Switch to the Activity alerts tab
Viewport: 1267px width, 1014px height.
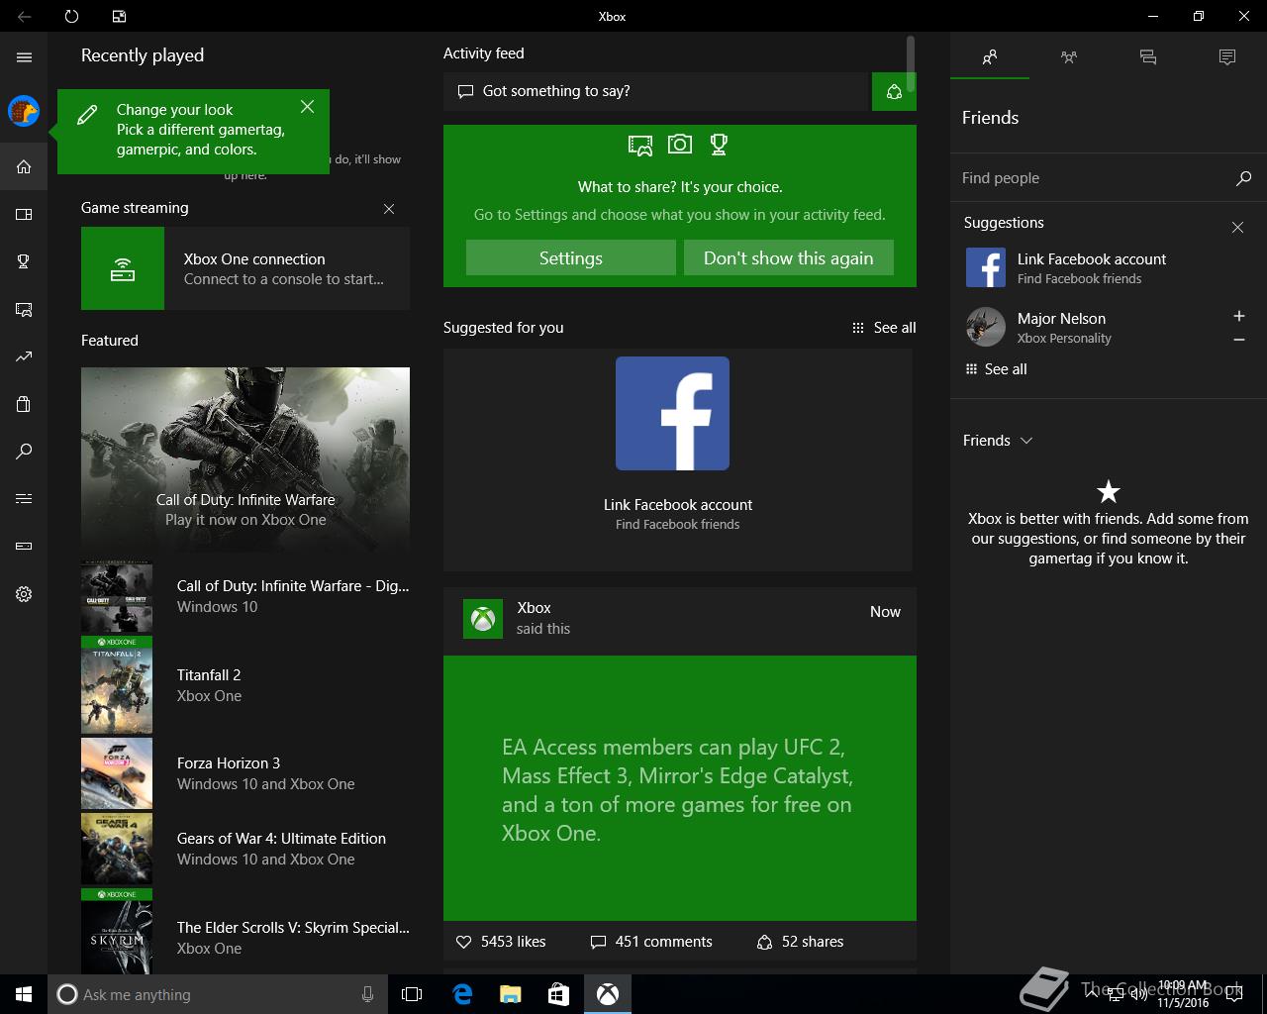[x=1227, y=57]
